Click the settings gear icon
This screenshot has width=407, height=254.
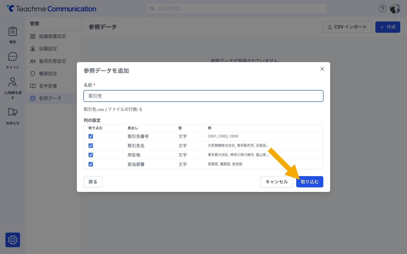click(x=13, y=240)
